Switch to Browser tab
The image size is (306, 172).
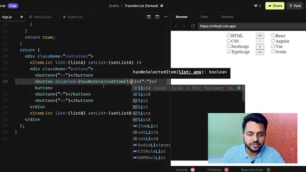tap(182, 17)
